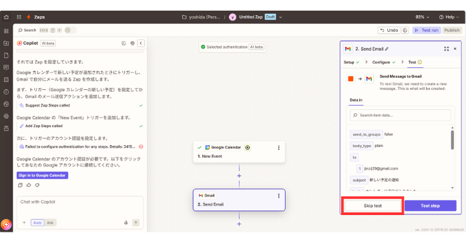
Task: Expand the Suggest Zap Steps called entry
Action: click(80, 105)
